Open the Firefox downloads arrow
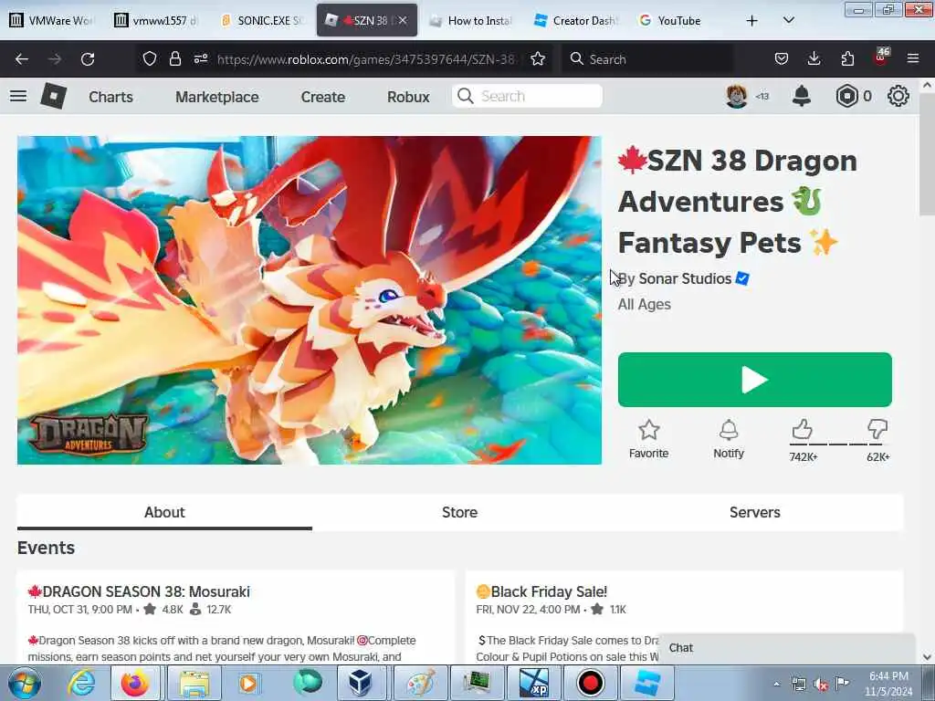Image resolution: width=935 pixels, height=701 pixels. [814, 58]
